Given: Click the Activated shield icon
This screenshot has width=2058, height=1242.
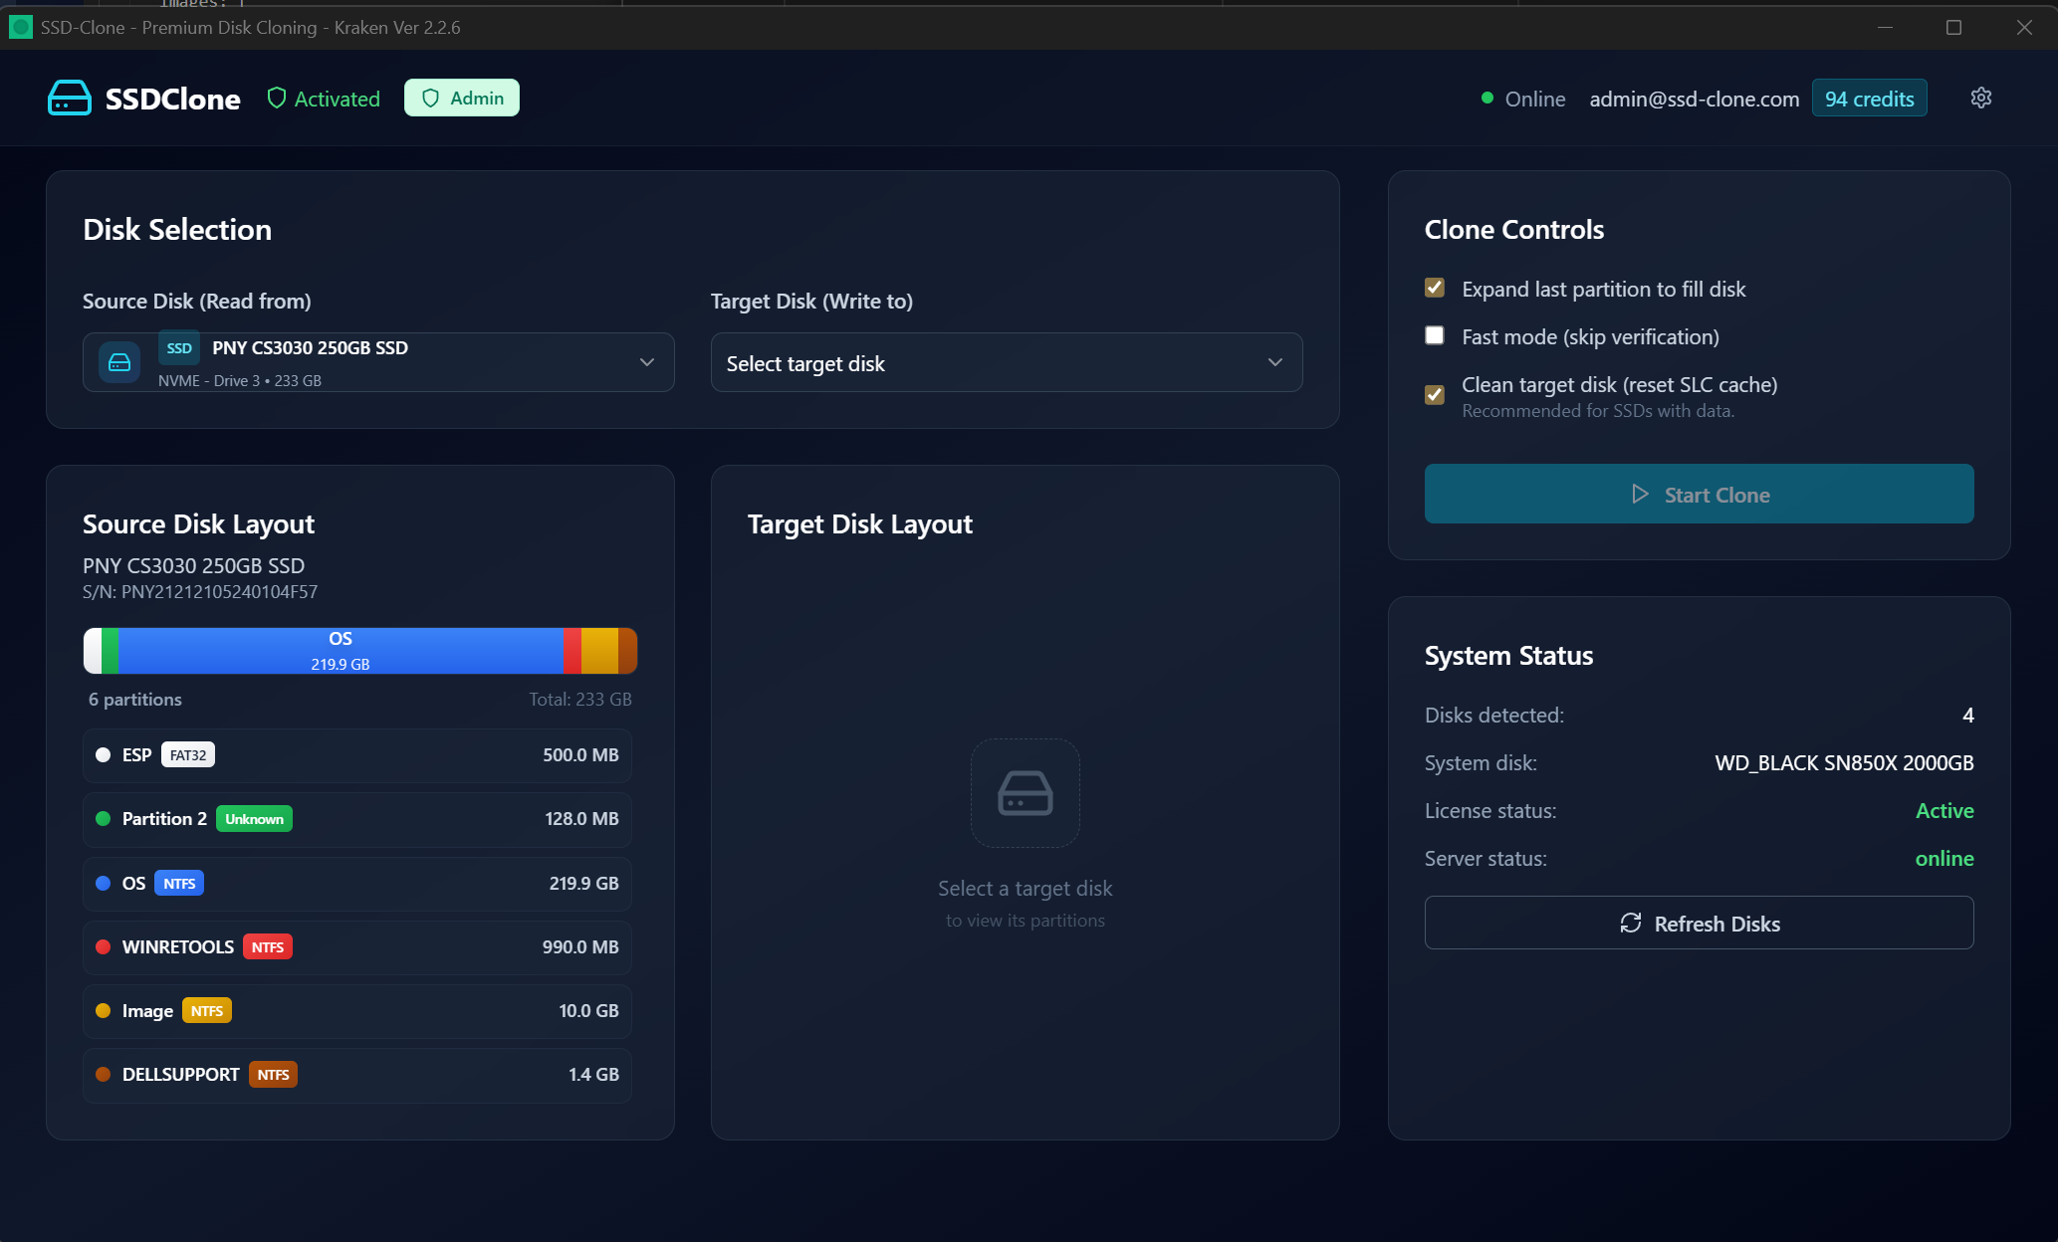Looking at the screenshot, I should pyautogui.click(x=277, y=98).
